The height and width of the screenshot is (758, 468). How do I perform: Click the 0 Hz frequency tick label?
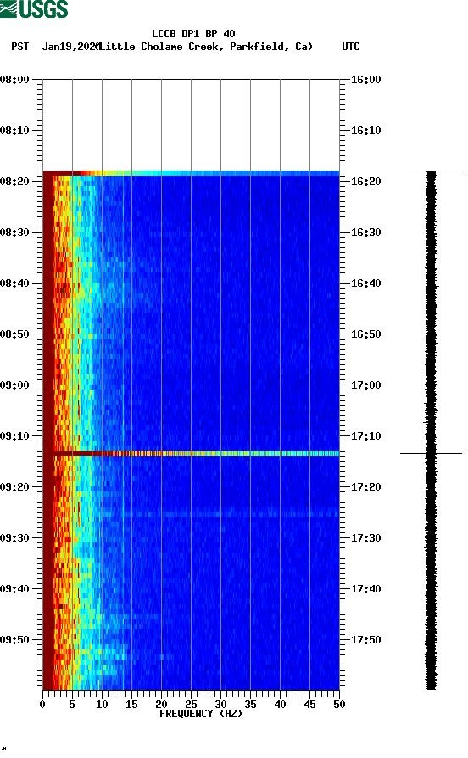pos(42,705)
